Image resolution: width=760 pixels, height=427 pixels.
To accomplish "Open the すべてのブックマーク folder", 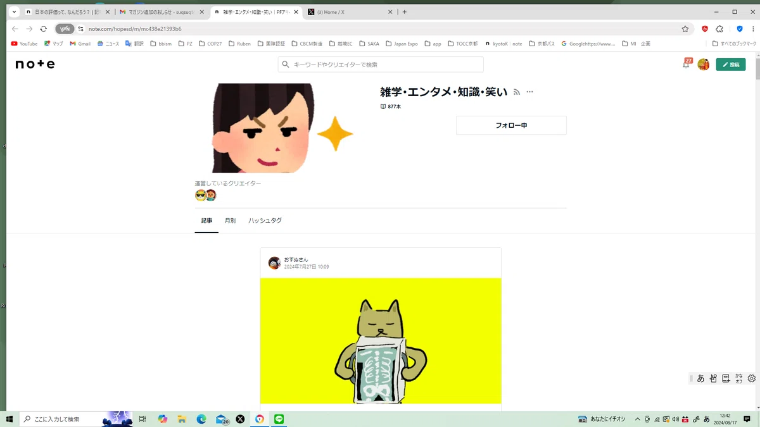I will point(734,44).
